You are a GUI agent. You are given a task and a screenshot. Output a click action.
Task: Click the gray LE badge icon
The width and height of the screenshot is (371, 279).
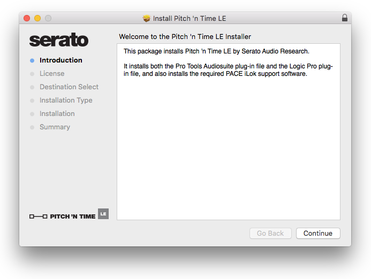click(x=103, y=214)
